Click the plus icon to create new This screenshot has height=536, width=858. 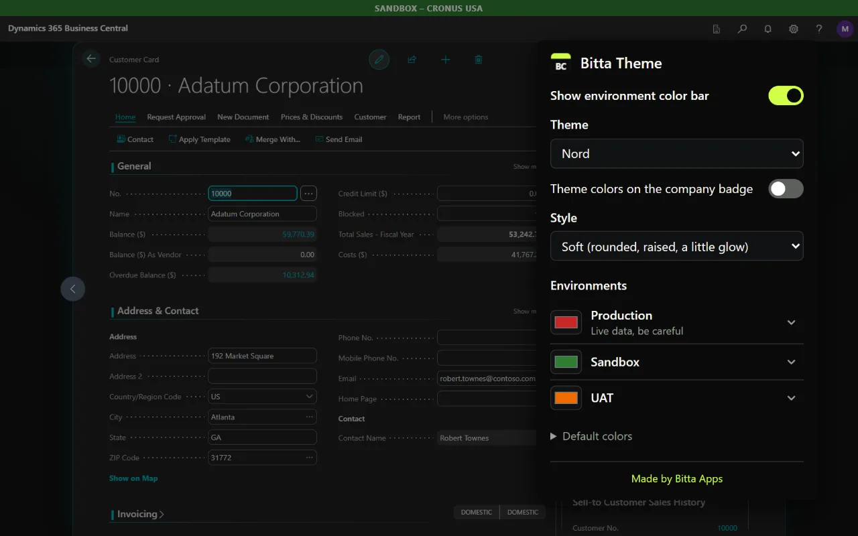point(446,60)
